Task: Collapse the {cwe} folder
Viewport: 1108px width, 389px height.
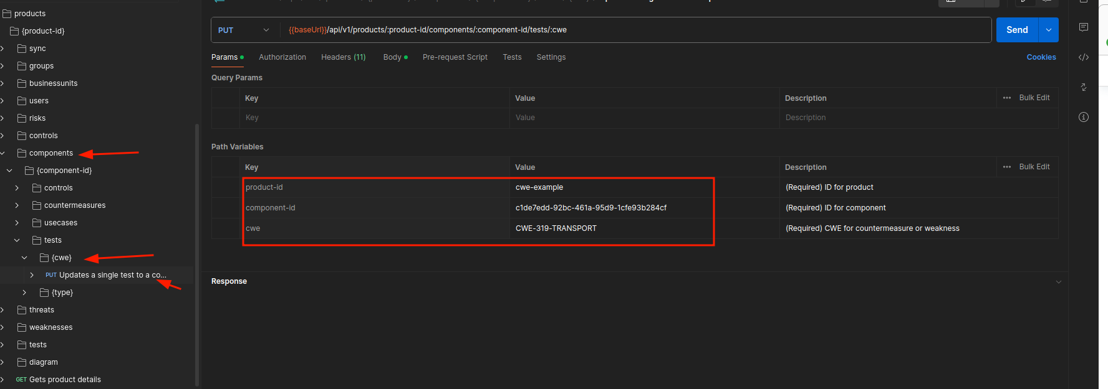Action: coord(24,257)
